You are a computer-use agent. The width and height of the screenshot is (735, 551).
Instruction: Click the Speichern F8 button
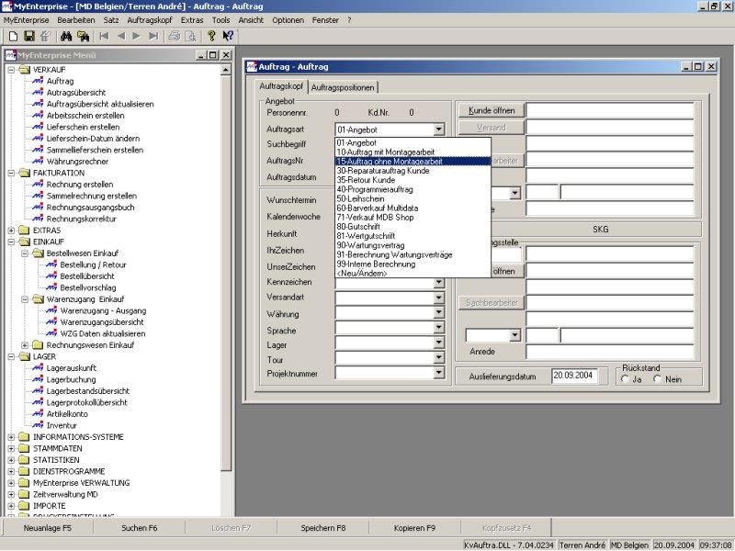pos(322,528)
